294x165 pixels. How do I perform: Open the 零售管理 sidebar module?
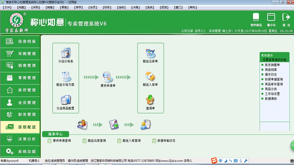coord(20,78)
